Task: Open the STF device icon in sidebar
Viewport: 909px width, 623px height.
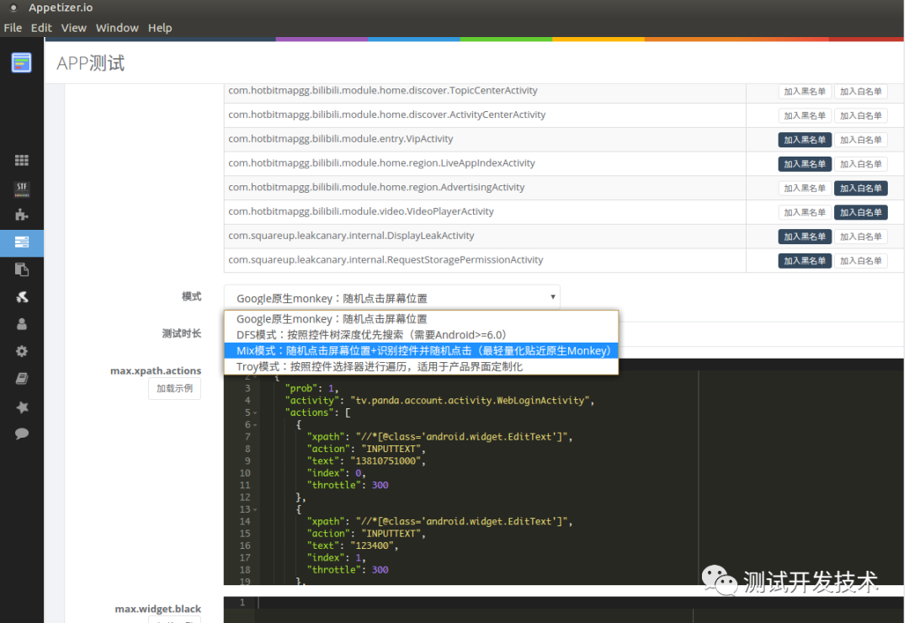Action: coord(21,188)
